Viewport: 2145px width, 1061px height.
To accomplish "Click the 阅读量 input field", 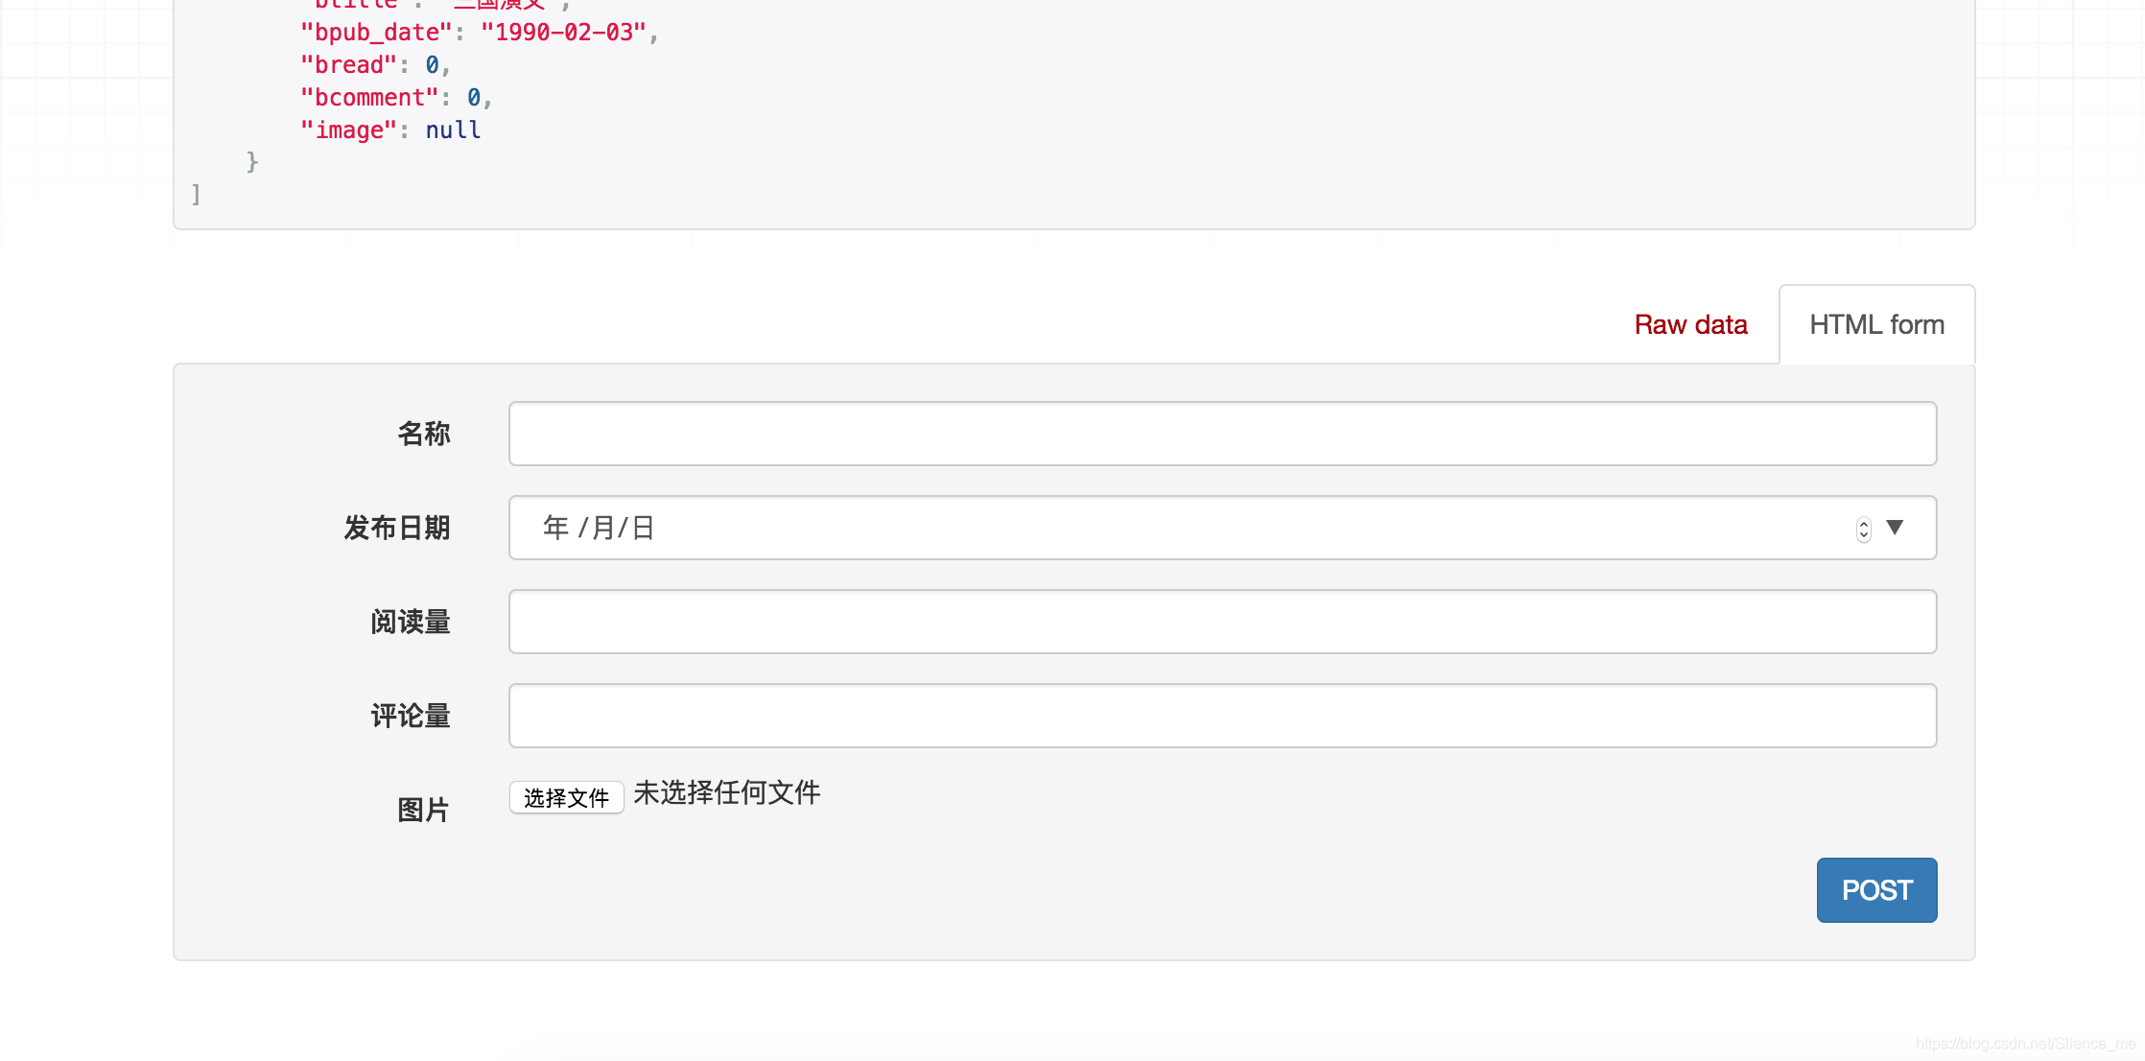I will pyautogui.click(x=1224, y=621).
